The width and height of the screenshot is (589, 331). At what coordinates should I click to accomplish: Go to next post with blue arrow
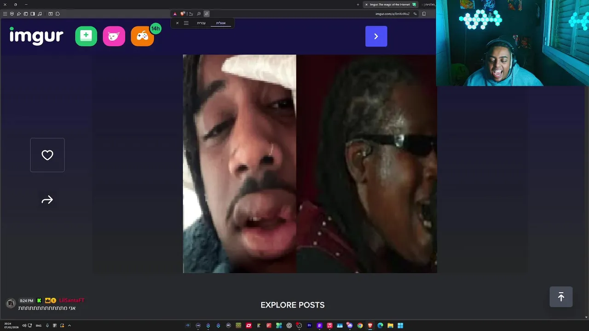[376, 36]
